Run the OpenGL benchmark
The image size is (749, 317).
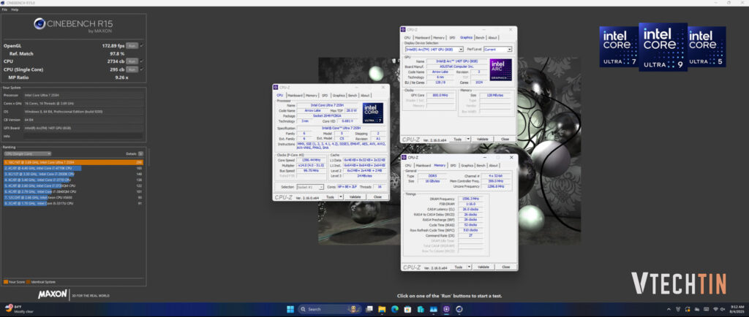(132, 46)
